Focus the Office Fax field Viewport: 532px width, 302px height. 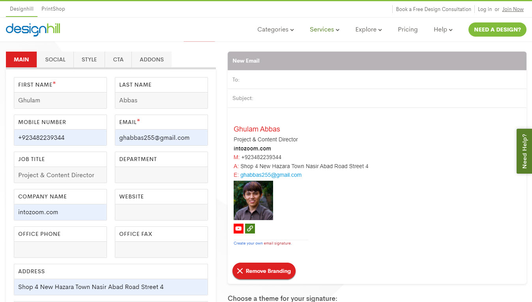pyautogui.click(x=161, y=250)
